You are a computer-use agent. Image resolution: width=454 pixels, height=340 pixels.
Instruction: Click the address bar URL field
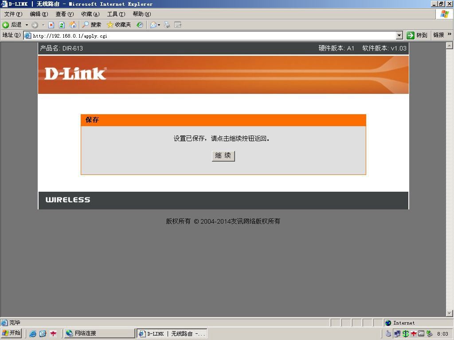pos(214,35)
